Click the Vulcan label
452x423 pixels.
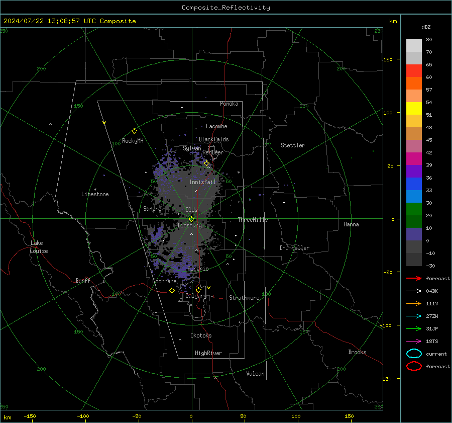point(255,374)
